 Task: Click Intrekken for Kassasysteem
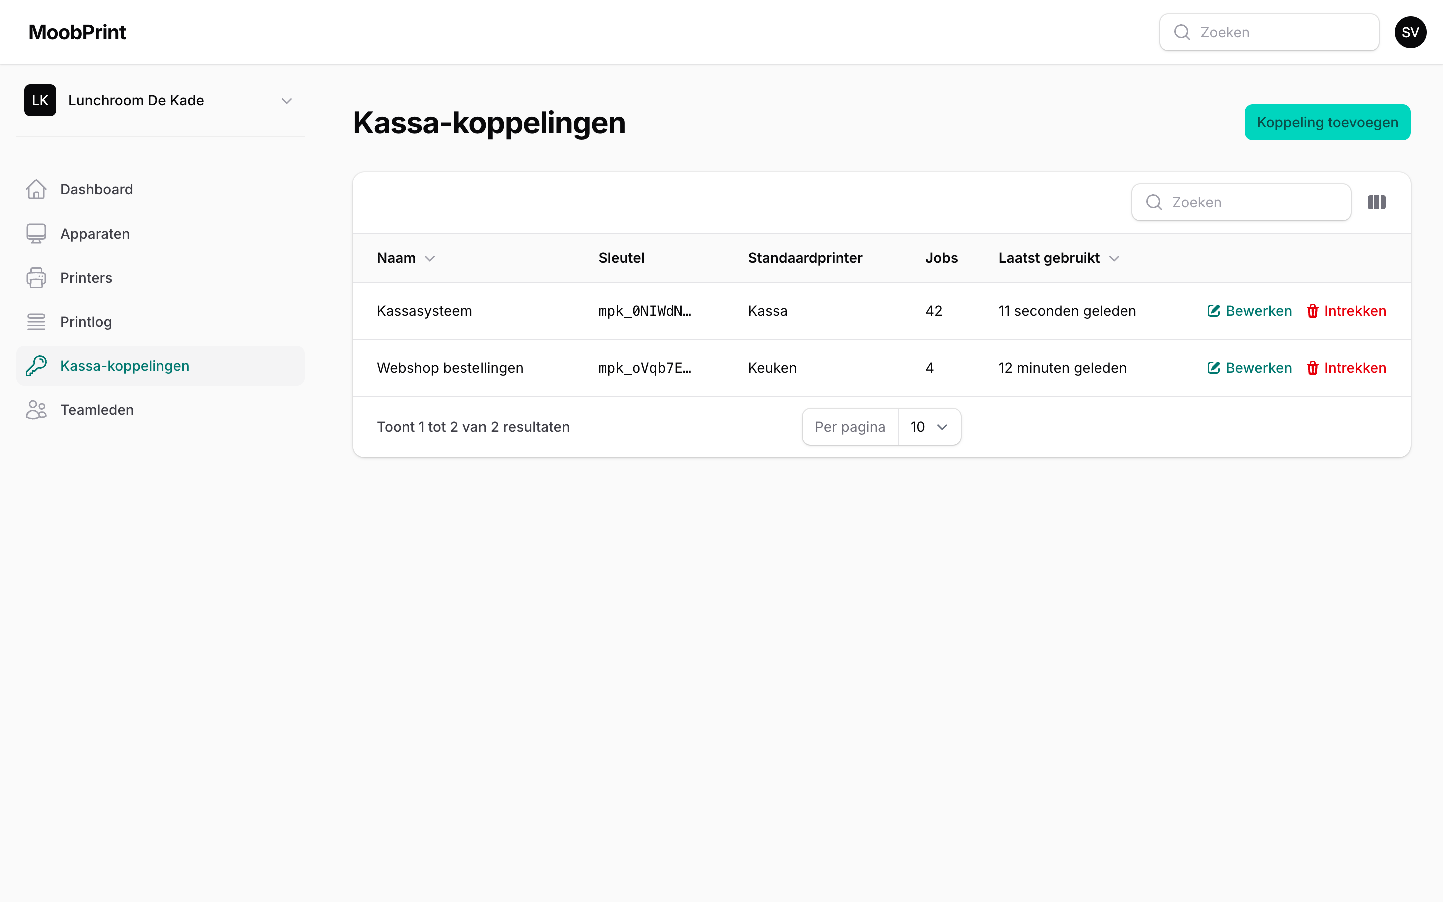point(1346,311)
